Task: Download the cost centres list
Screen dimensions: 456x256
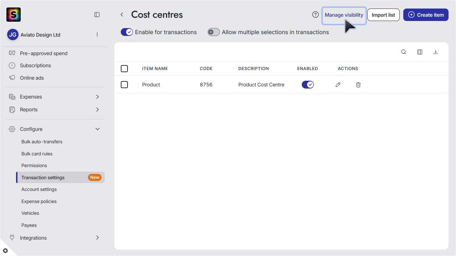Action: [435, 52]
